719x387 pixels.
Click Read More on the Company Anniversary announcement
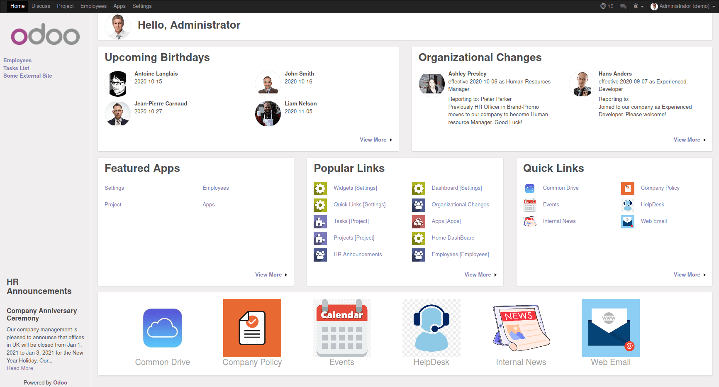(x=19, y=368)
